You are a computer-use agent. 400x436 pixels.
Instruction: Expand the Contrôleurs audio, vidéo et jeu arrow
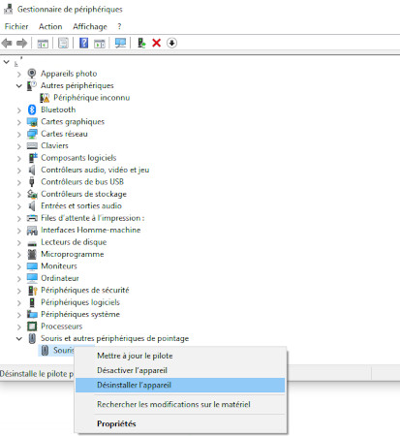pyautogui.click(x=18, y=171)
